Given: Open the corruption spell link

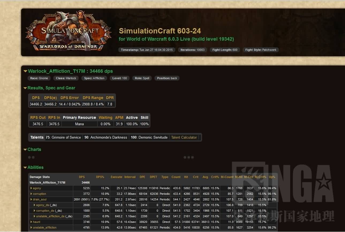Looking at the screenshot, I should (39, 194).
